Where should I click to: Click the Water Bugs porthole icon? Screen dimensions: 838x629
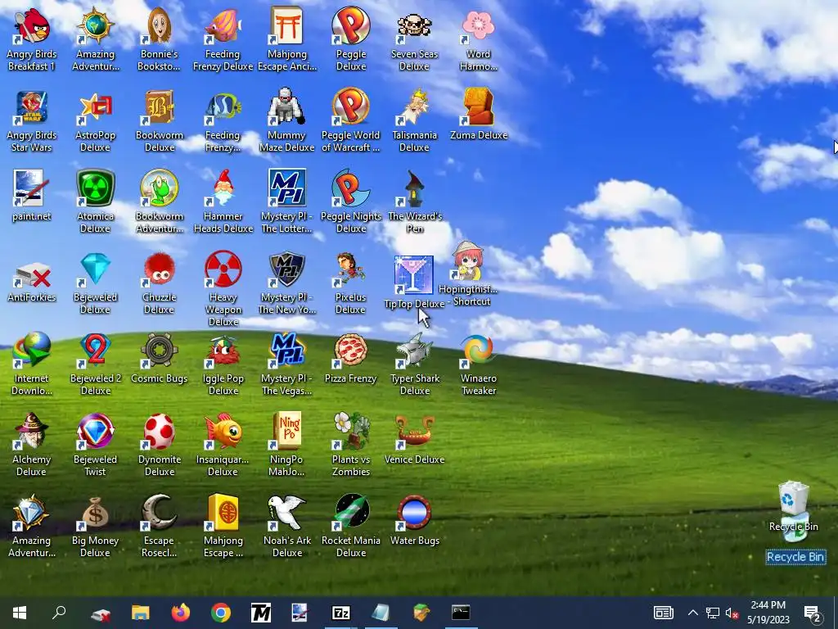click(x=415, y=513)
